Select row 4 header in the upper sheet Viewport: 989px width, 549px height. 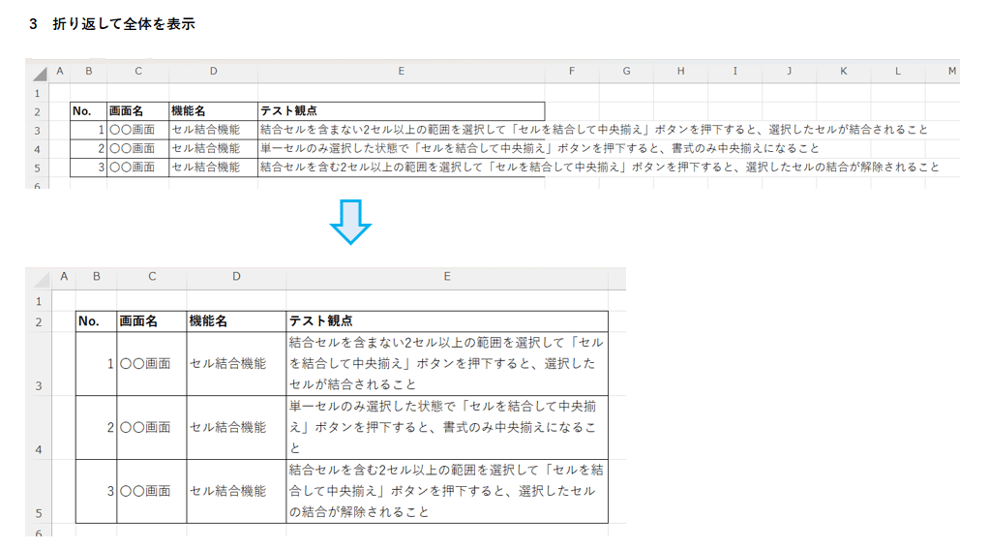(x=38, y=149)
